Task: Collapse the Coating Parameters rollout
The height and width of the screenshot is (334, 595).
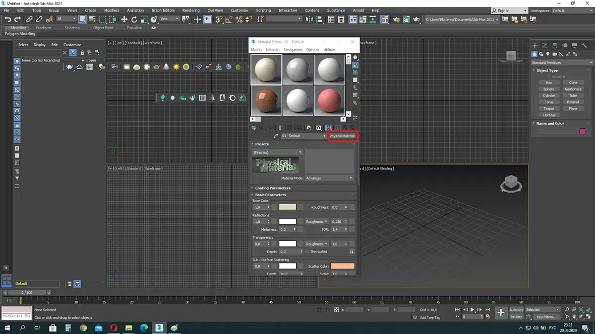Action: [272, 188]
